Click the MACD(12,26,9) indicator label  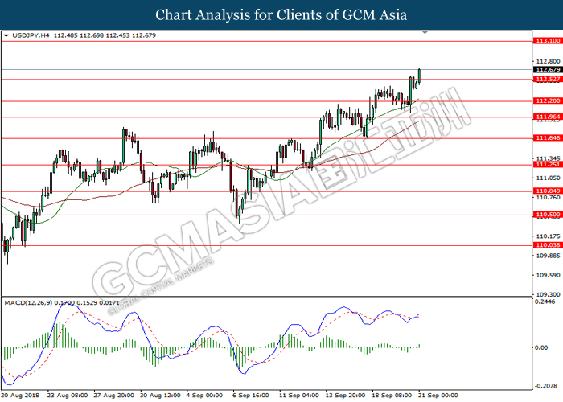28,303
